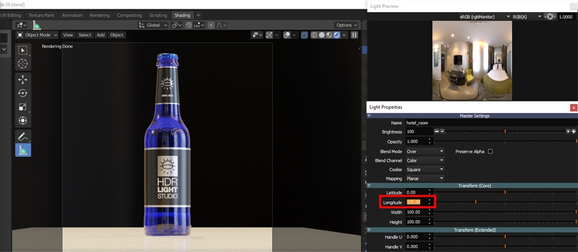Screen dimensions: 578x252
Task: Select the Scale tool
Action: click(x=23, y=107)
